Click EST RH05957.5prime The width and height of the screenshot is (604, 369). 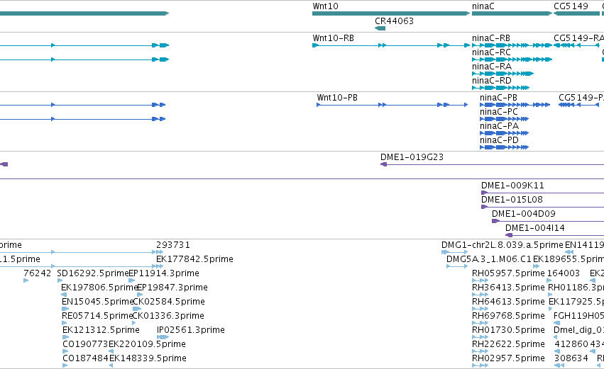pyautogui.click(x=508, y=273)
